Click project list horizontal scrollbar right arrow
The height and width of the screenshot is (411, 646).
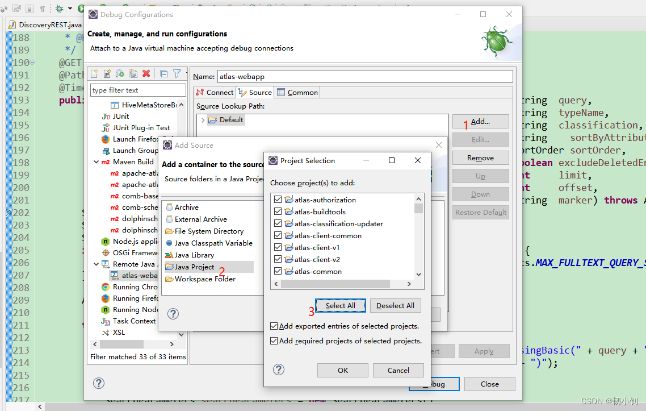409,284
